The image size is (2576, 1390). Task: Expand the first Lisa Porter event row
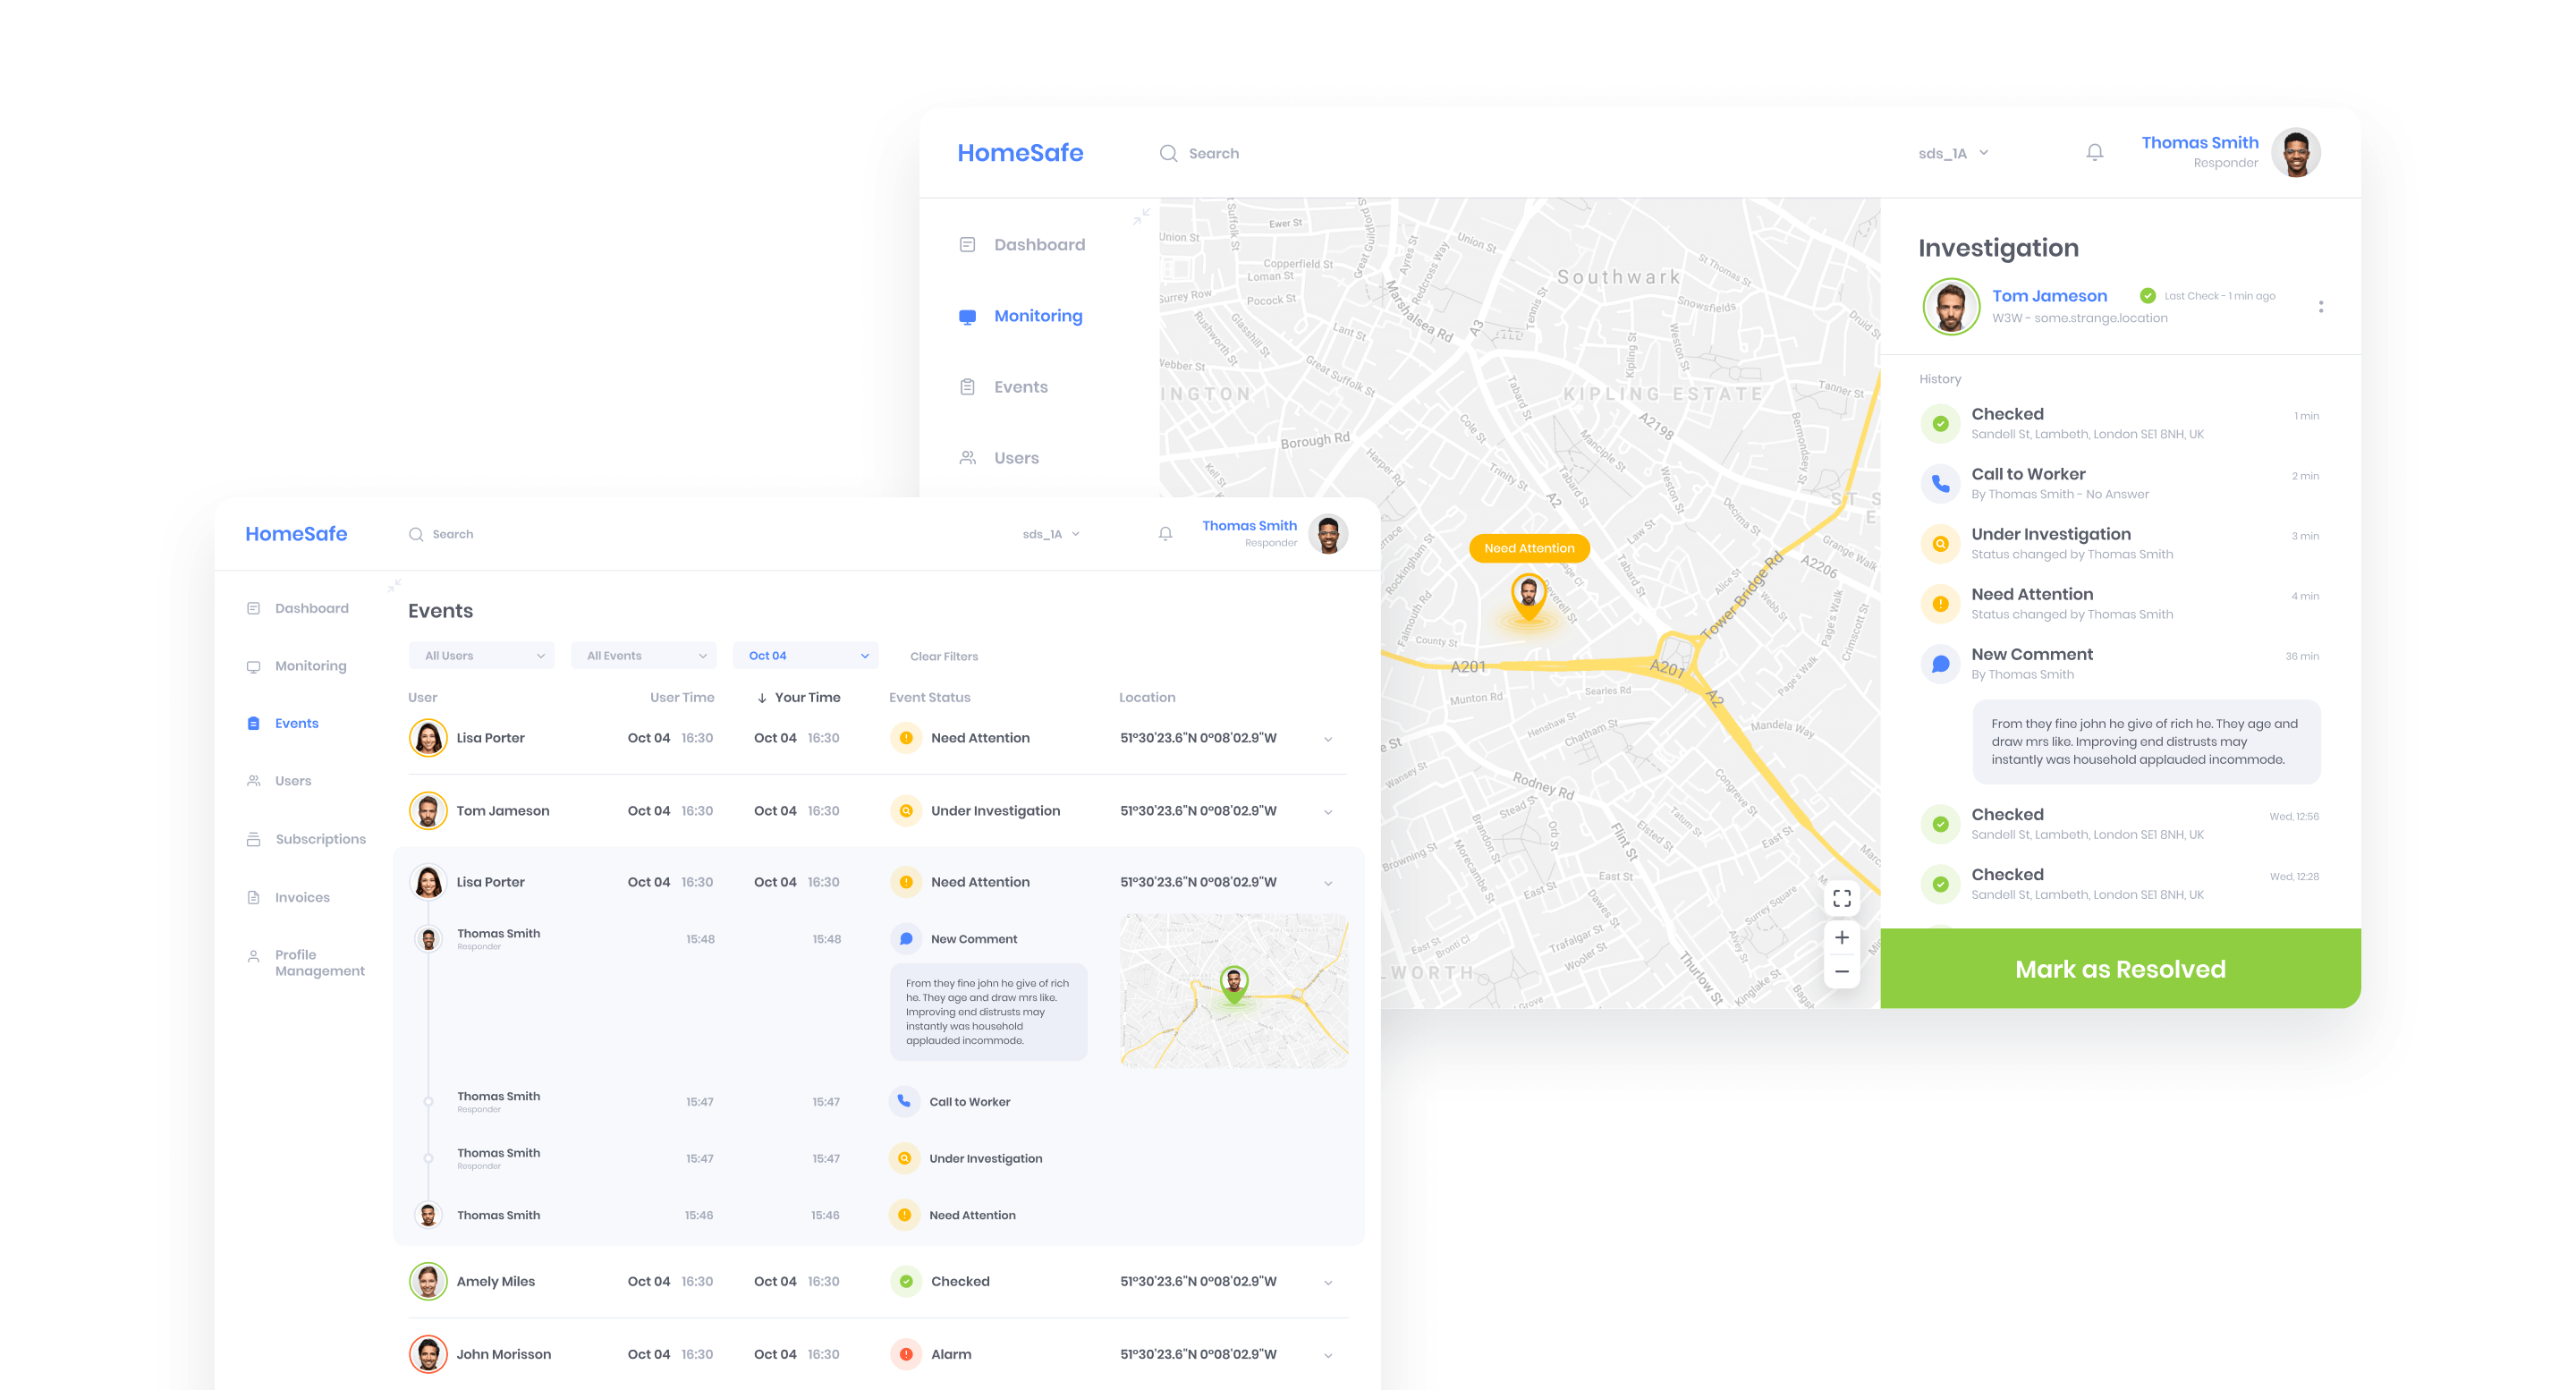pos(1328,739)
